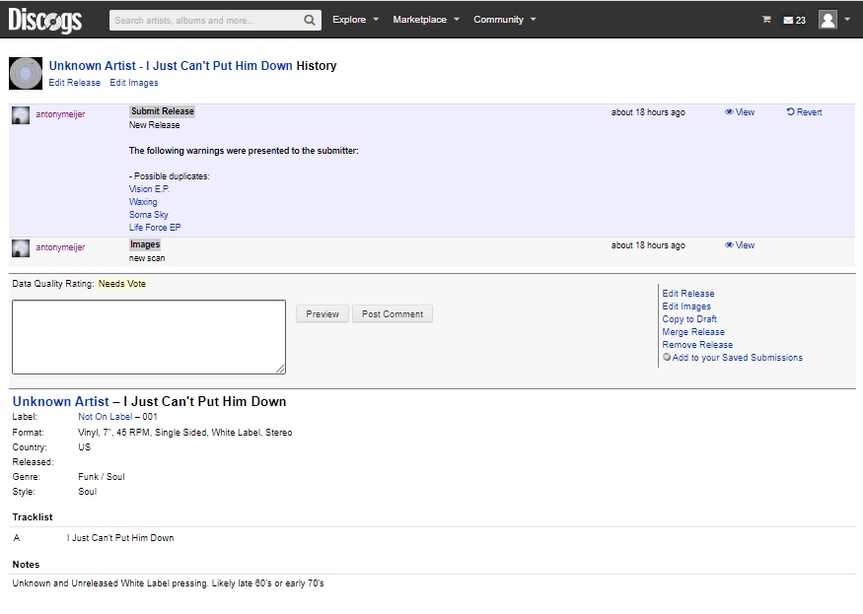Viewport: 863px width, 614px height.
Task: Click the Add to Saved Submissions circle icon
Action: pos(667,357)
